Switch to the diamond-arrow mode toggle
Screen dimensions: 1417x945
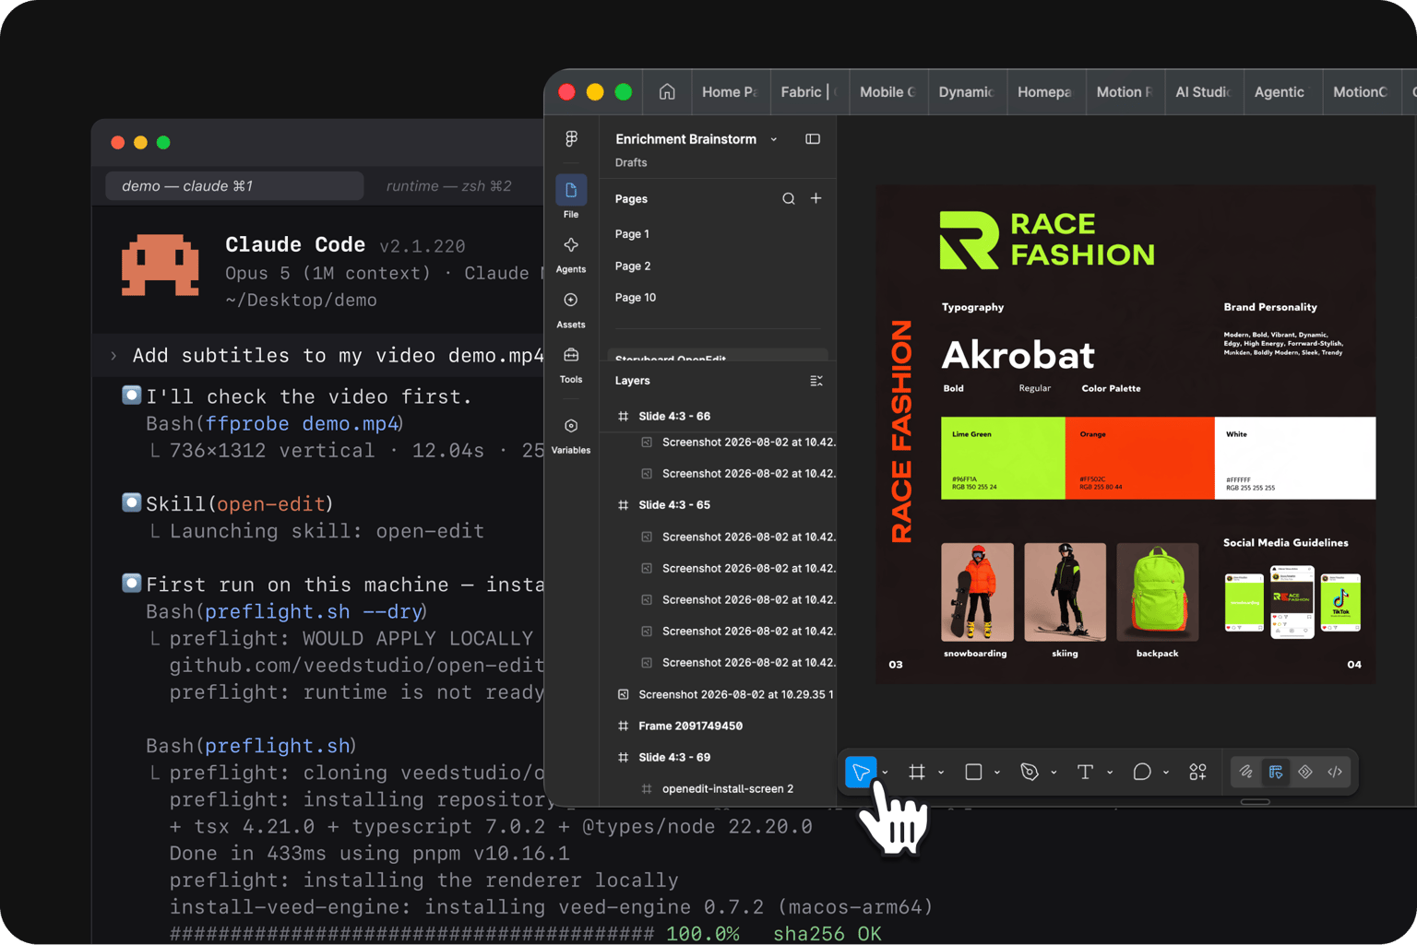[1305, 772]
